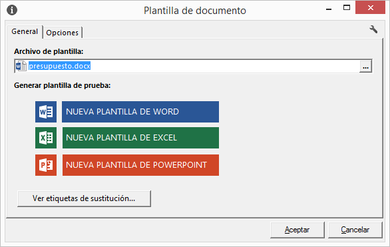Click the Cancelar button
Viewport: 390px width, 247px height.
(x=355, y=230)
